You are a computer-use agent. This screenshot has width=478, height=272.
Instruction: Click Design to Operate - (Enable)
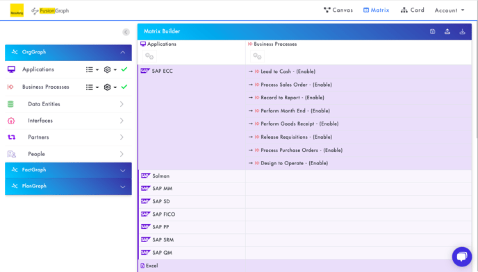[x=294, y=163]
